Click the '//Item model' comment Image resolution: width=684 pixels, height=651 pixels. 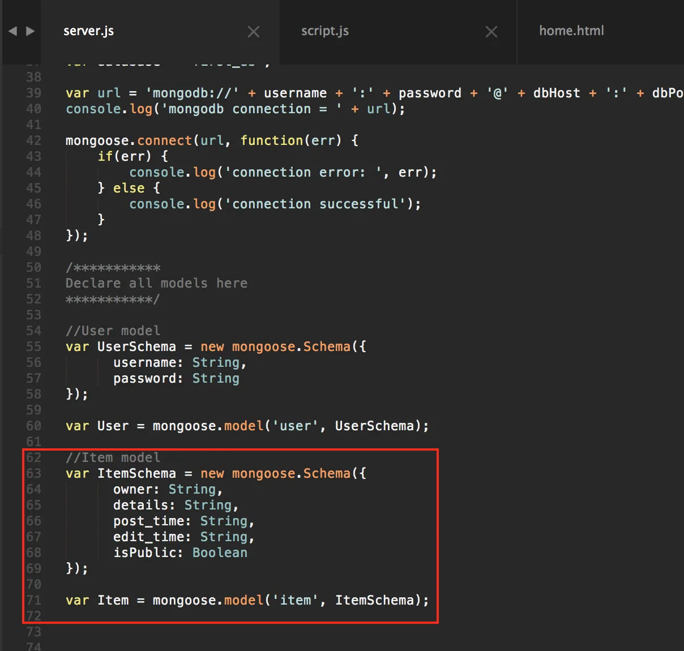pos(113,457)
